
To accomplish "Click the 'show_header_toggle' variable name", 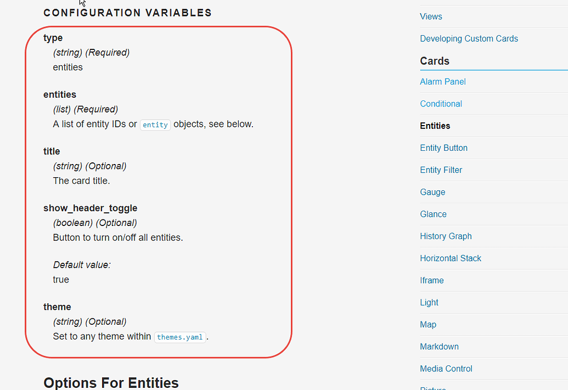I will [x=90, y=208].
